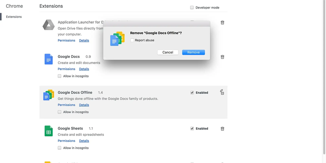Click the Google Sheets extension icon
326x163 pixels.
coord(48,131)
